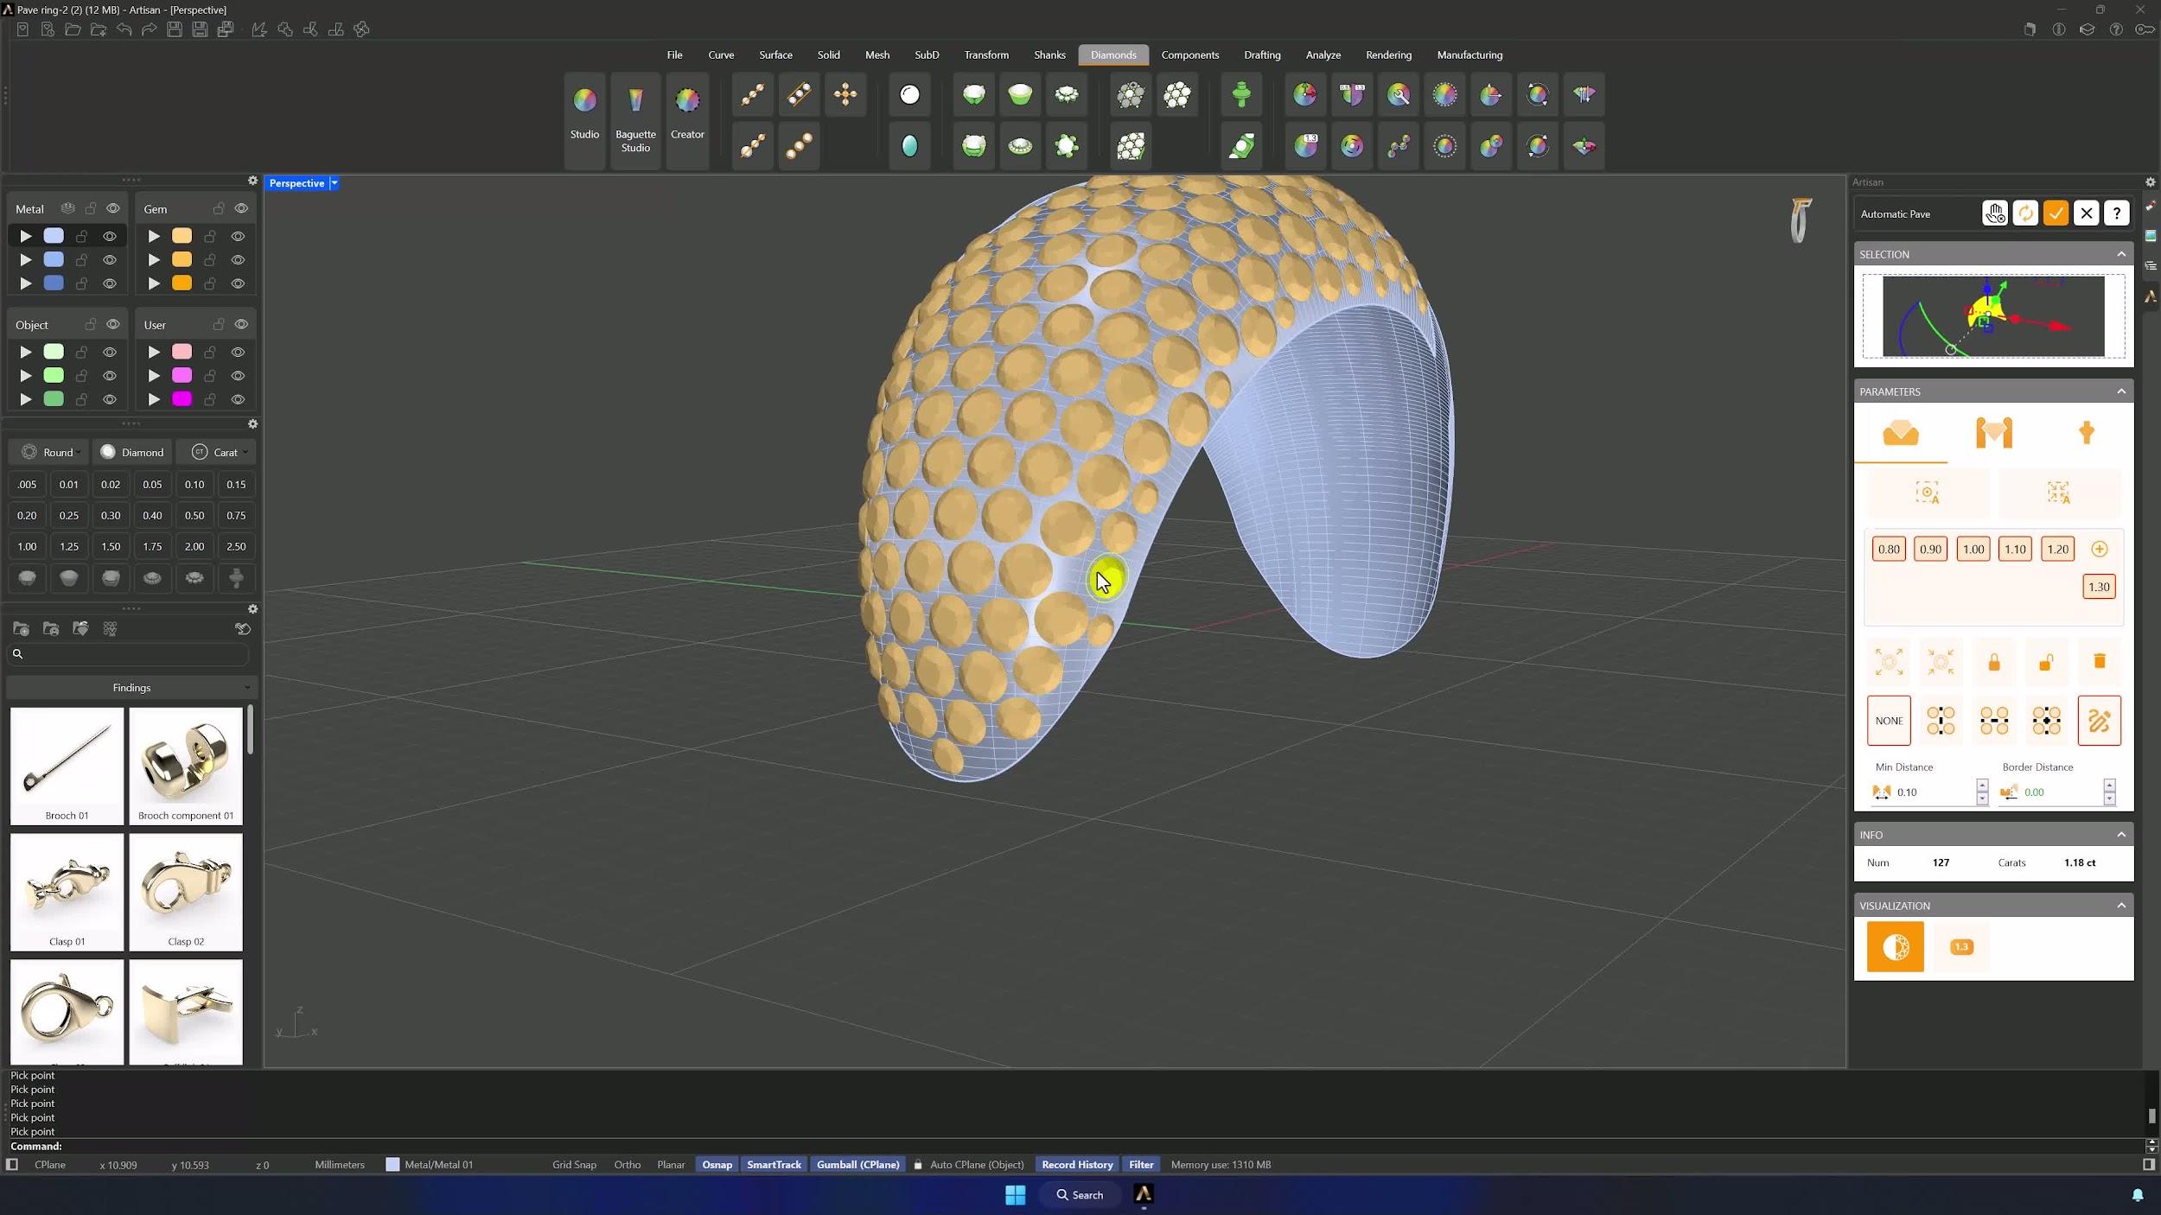Delete gems with the orange trash icon
The width and height of the screenshot is (2161, 1215).
(x=2100, y=662)
